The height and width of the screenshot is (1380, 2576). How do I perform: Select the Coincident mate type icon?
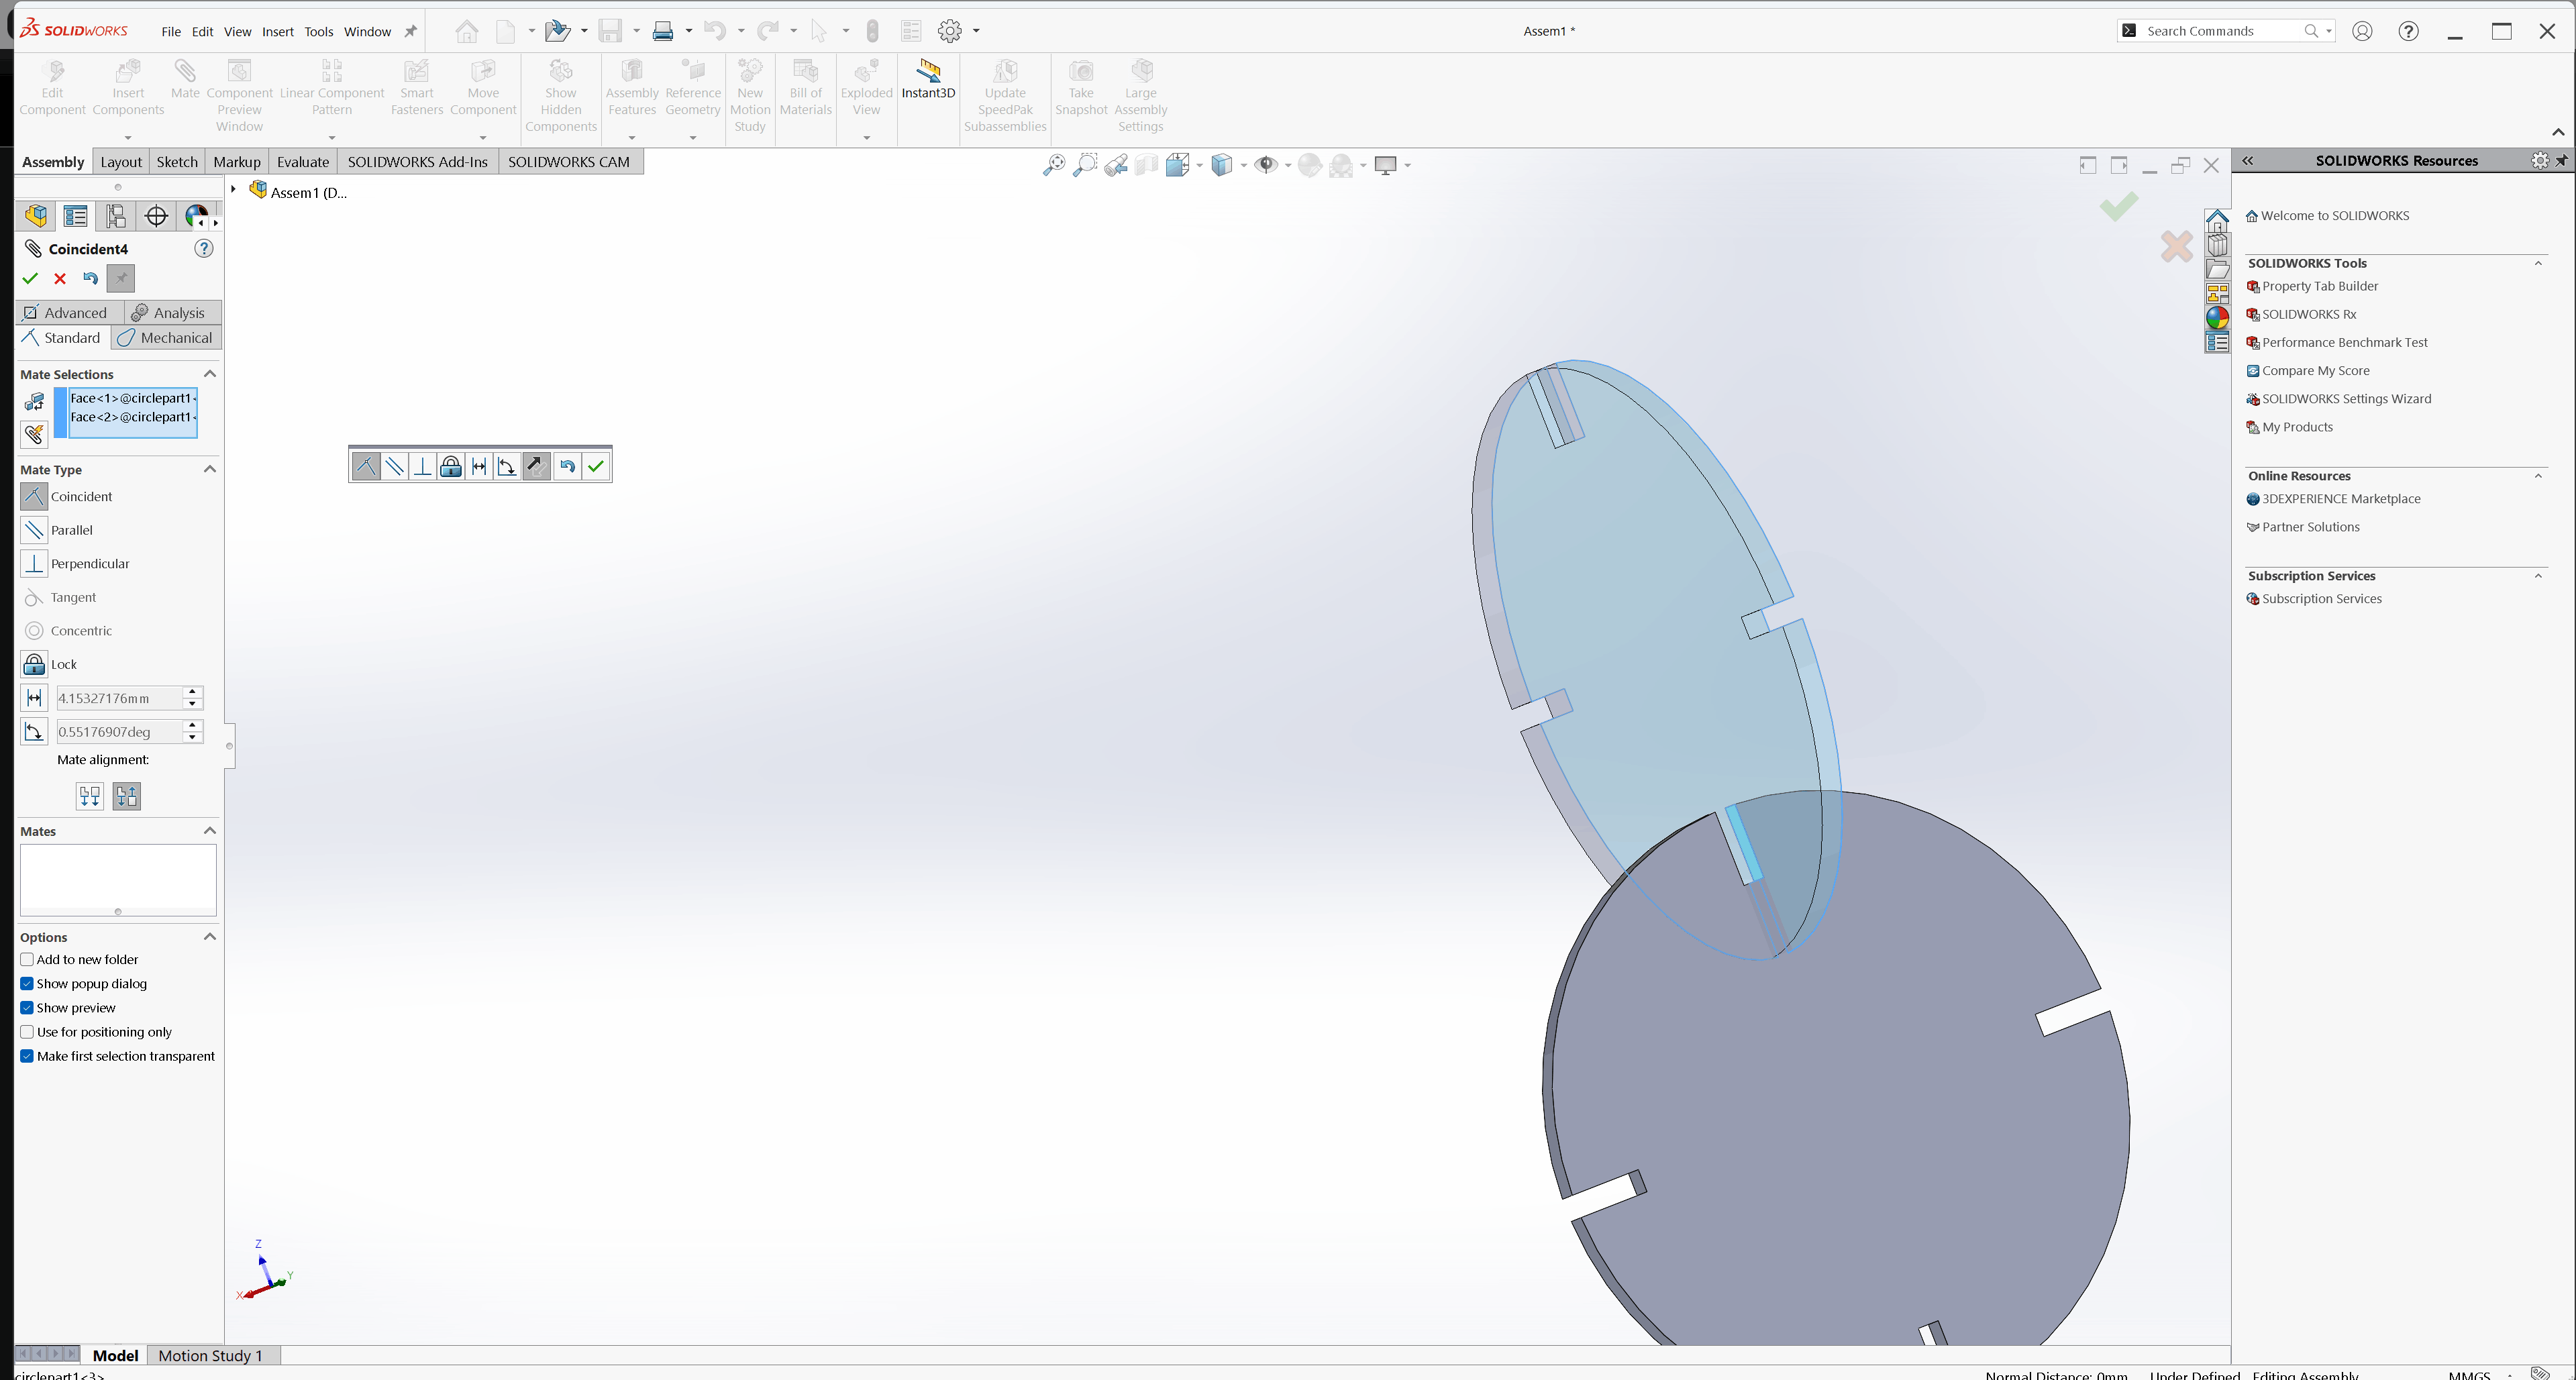coord(34,496)
